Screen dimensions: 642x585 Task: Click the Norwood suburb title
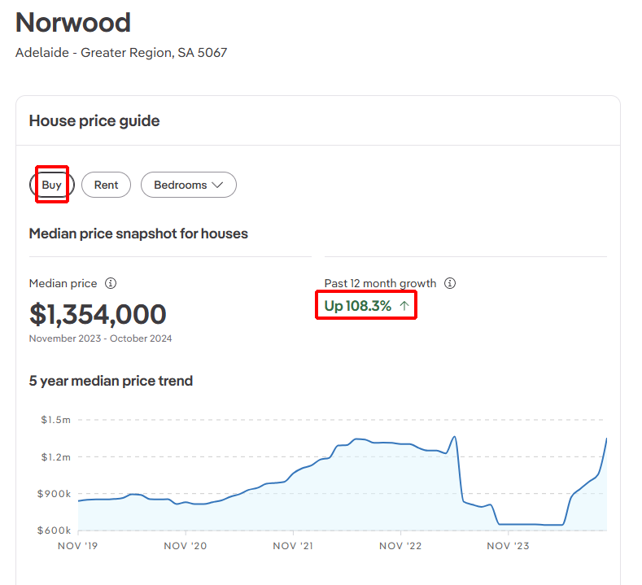click(73, 22)
